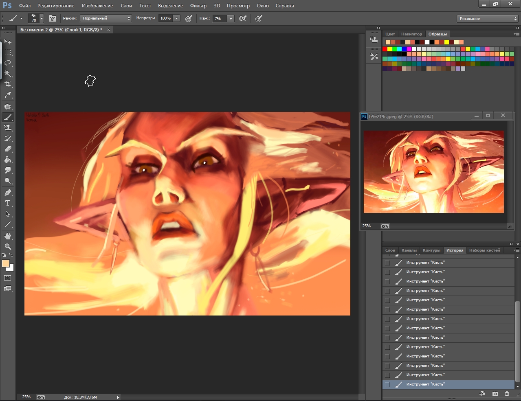Select the Crop tool
This screenshot has width=521, height=401.
tap(8, 84)
